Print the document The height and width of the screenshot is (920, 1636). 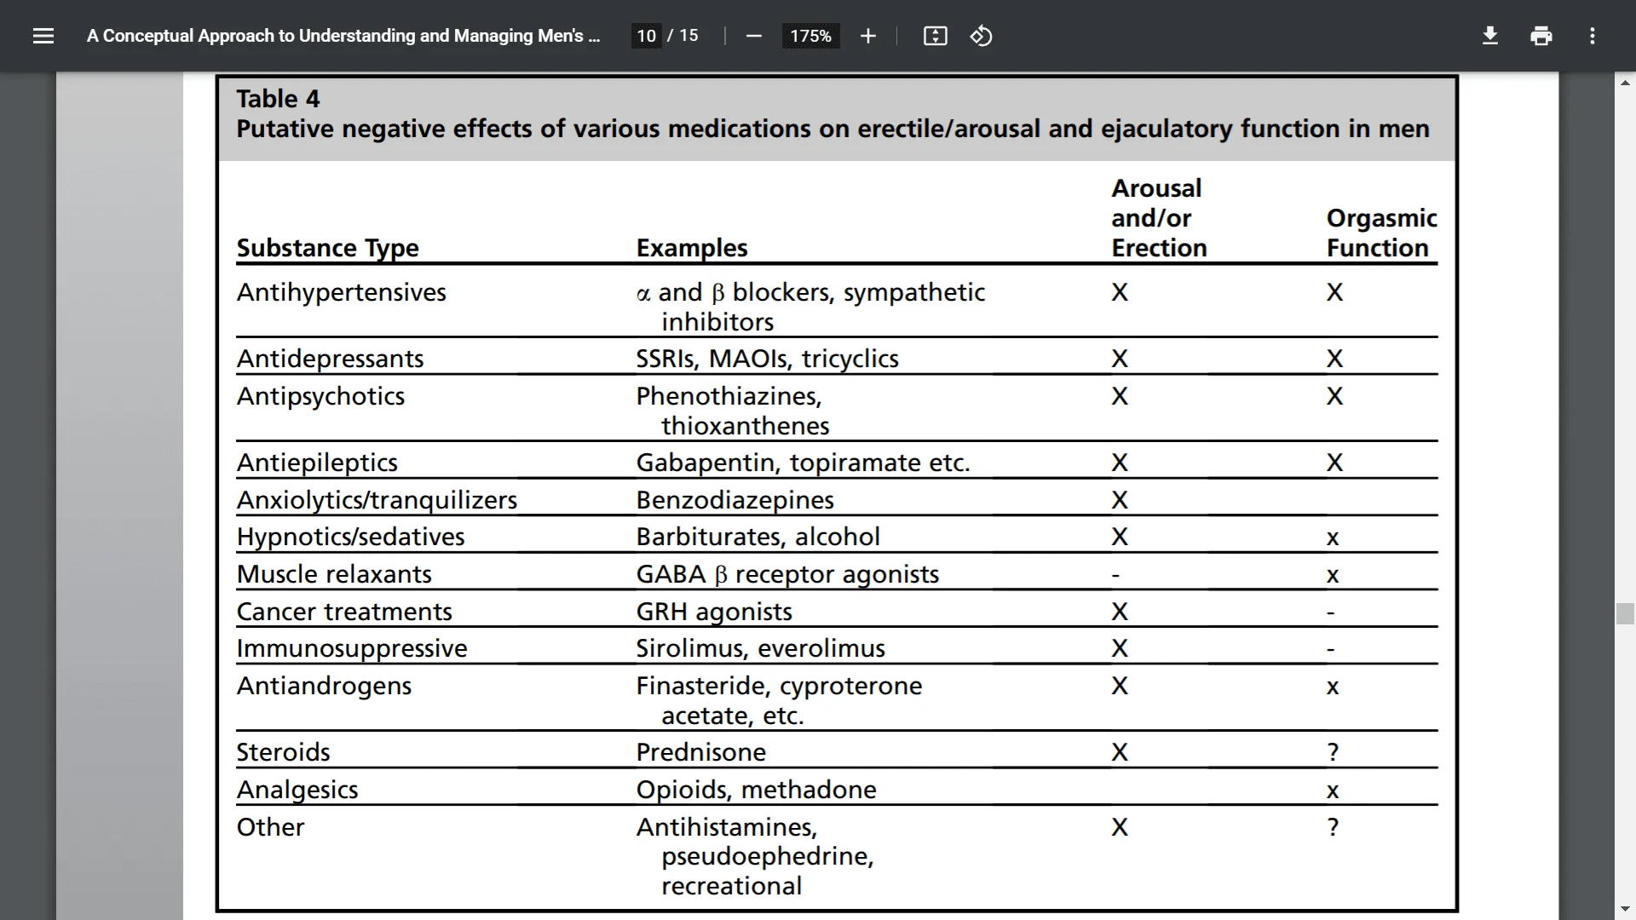[1541, 36]
